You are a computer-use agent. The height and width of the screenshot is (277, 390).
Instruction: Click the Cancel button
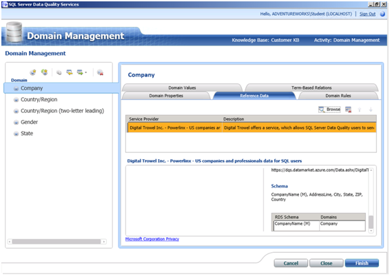click(291, 263)
